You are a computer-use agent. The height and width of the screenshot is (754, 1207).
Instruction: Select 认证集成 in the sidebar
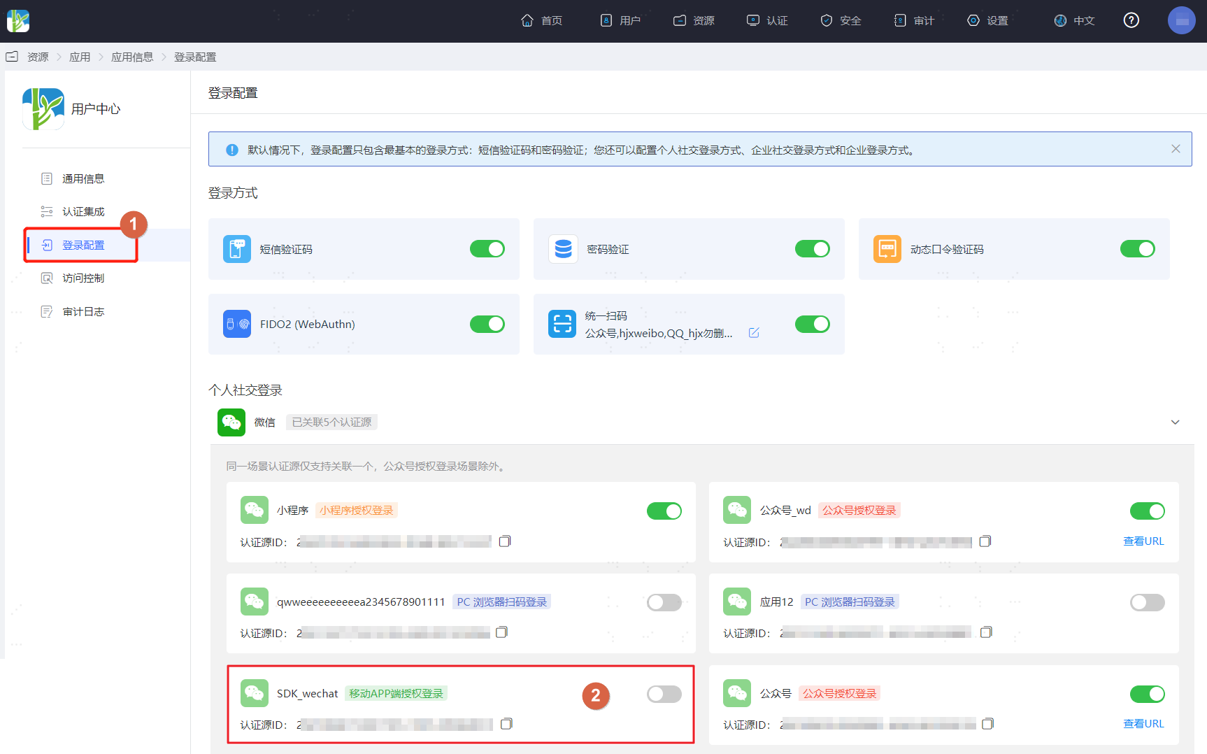83,211
